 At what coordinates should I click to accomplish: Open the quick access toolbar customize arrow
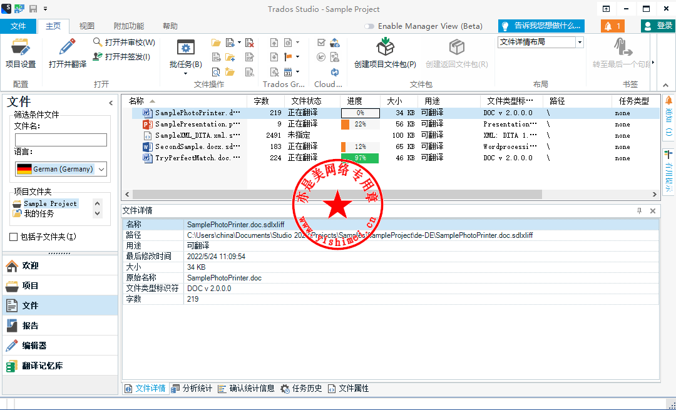(45, 9)
